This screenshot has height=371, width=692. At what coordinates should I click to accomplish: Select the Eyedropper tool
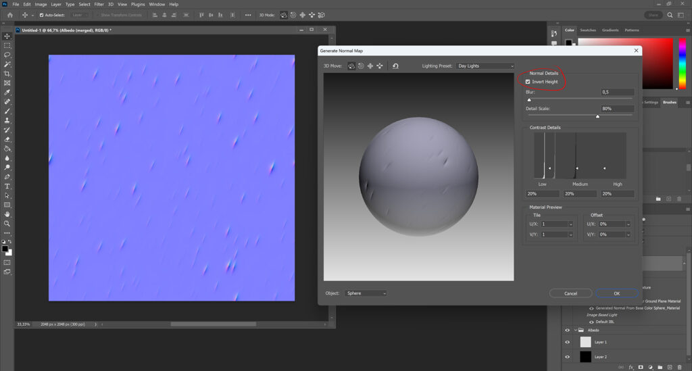[x=7, y=93]
